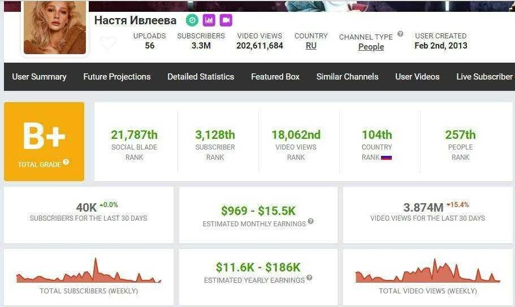Viewport: 515px width, 307px height.
Task: Click the help icon beside Total Grade
Action: point(66,162)
